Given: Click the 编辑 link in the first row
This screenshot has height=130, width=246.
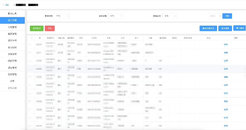Looking at the screenshot, I should point(226,44).
